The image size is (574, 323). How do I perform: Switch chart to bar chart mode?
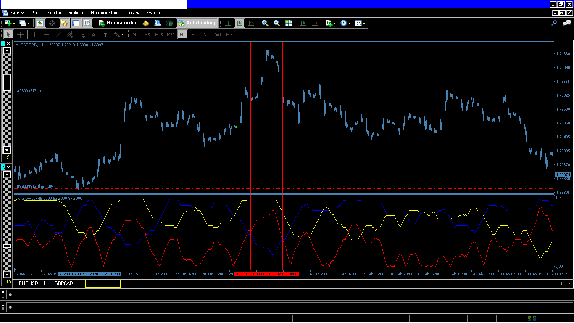[227, 23]
